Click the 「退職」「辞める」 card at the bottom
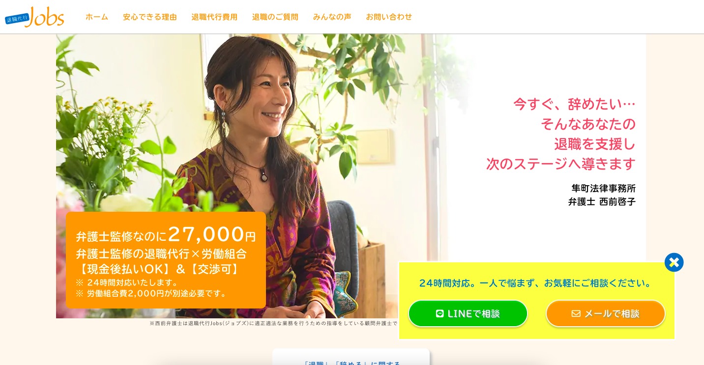Viewport: 704px width, 365px height. point(351,357)
